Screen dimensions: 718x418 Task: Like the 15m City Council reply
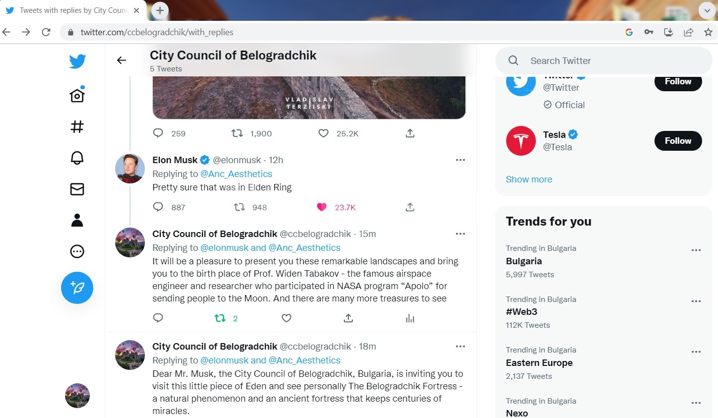tap(286, 318)
